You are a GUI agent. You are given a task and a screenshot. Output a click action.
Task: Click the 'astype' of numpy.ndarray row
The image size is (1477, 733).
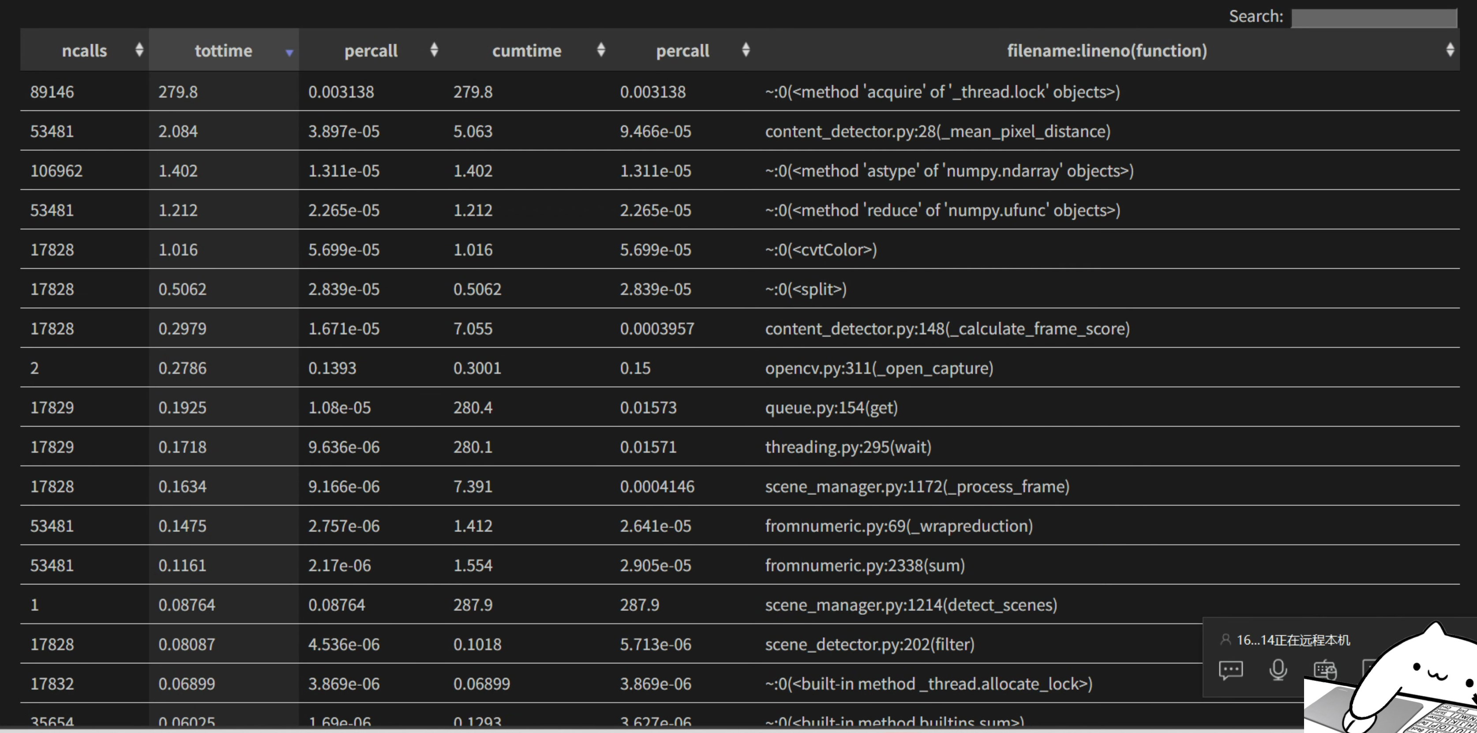pyautogui.click(x=740, y=171)
